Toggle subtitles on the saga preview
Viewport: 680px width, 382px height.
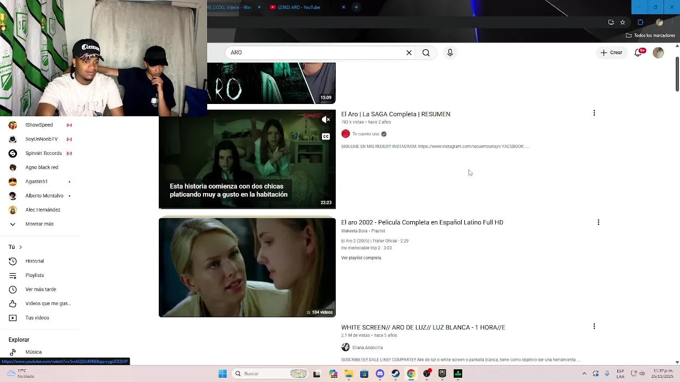point(326,136)
